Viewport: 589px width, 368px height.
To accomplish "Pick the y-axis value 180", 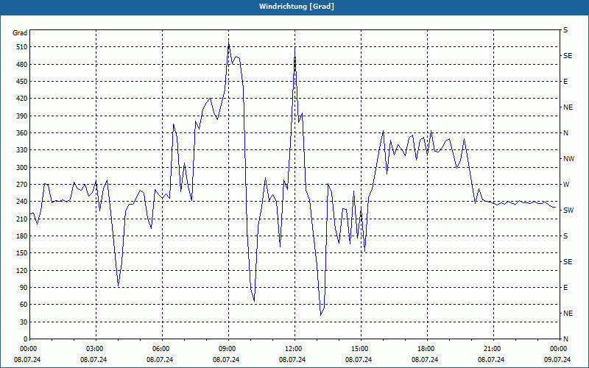I will point(22,236).
